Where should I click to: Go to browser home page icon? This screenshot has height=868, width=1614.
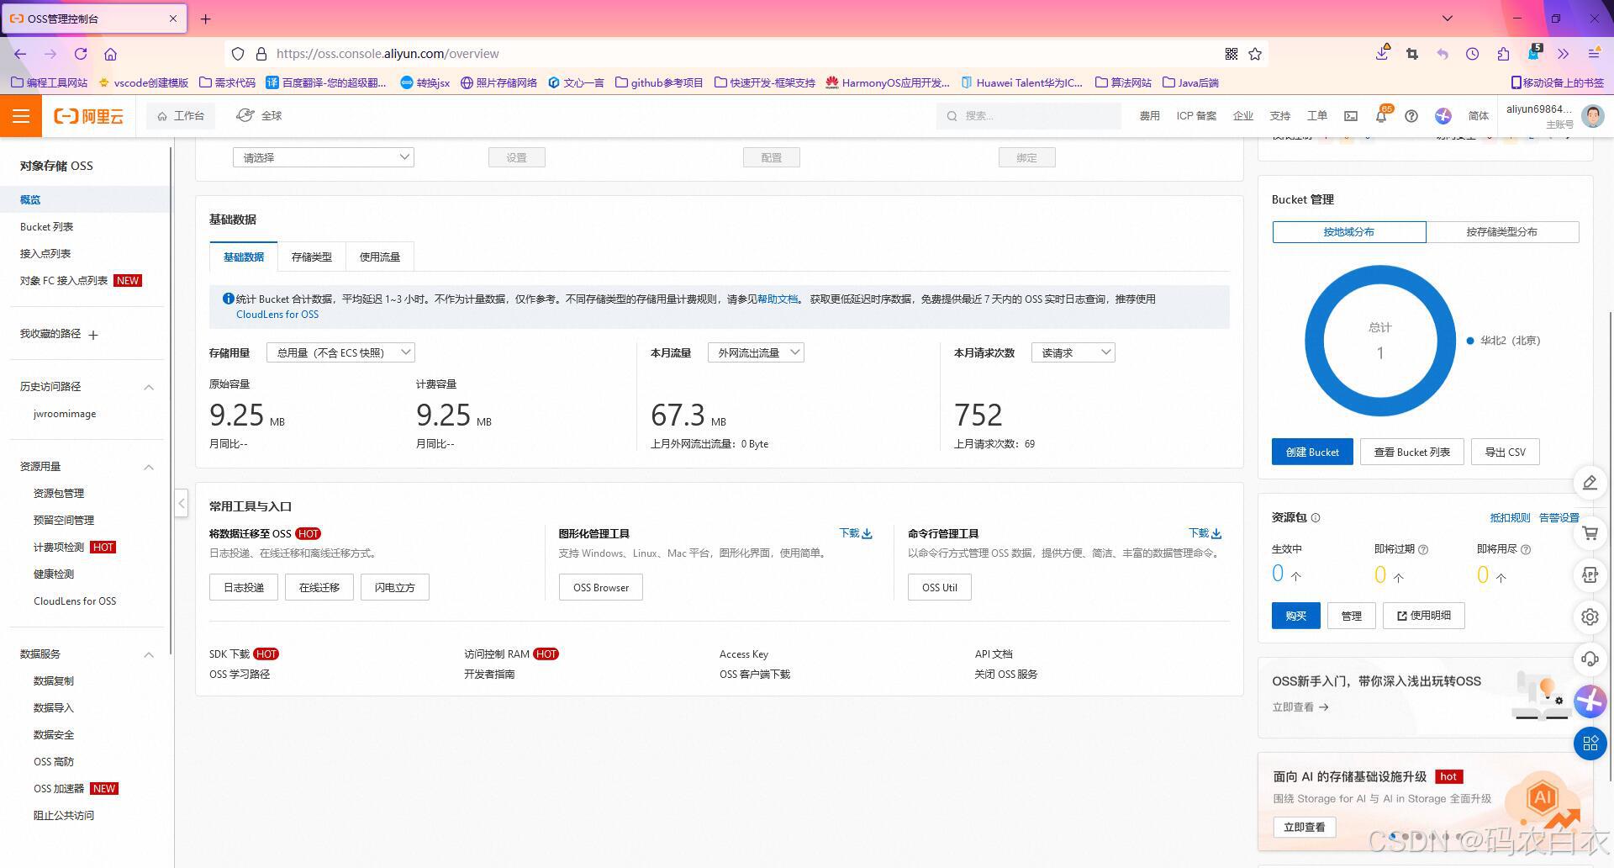point(110,54)
